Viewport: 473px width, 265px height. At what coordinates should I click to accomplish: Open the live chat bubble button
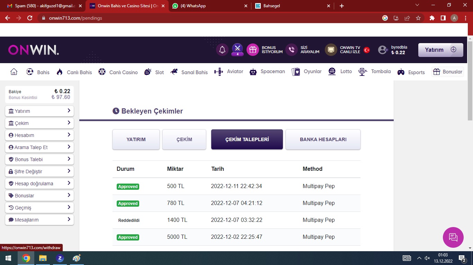click(453, 237)
